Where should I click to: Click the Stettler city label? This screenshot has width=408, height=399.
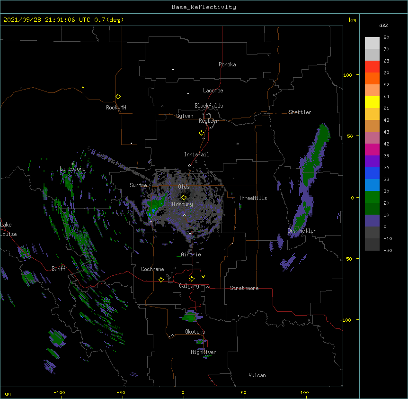pyautogui.click(x=300, y=112)
